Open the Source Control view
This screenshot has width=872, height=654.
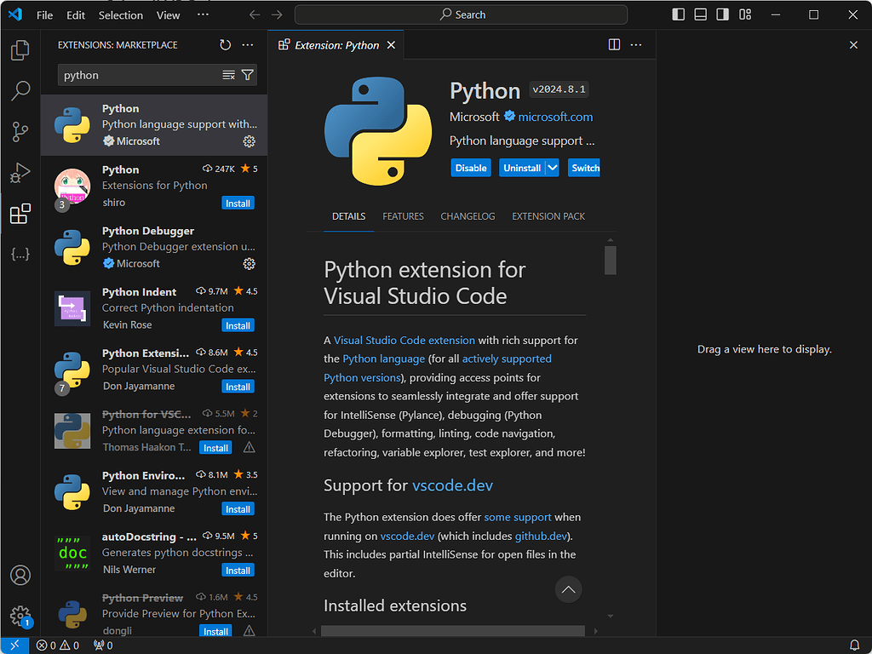[20, 132]
